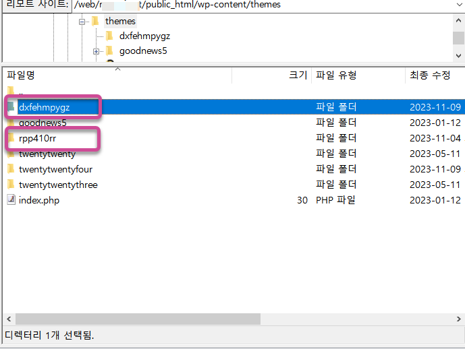Sort by 파일명 column header
This screenshot has height=349, width=465.
(x=117, y=75)
